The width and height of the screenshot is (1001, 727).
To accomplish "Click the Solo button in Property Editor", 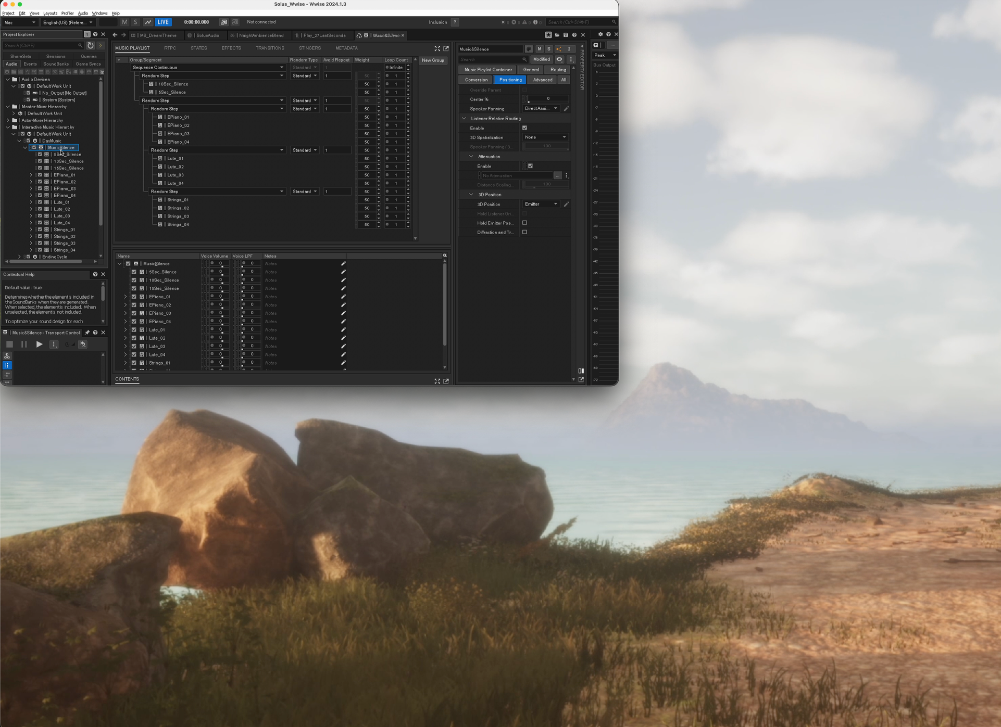I will click(548, 49).
